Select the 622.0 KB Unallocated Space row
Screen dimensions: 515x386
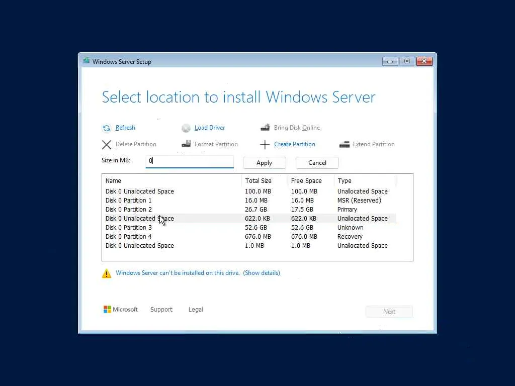coord(250,218)
